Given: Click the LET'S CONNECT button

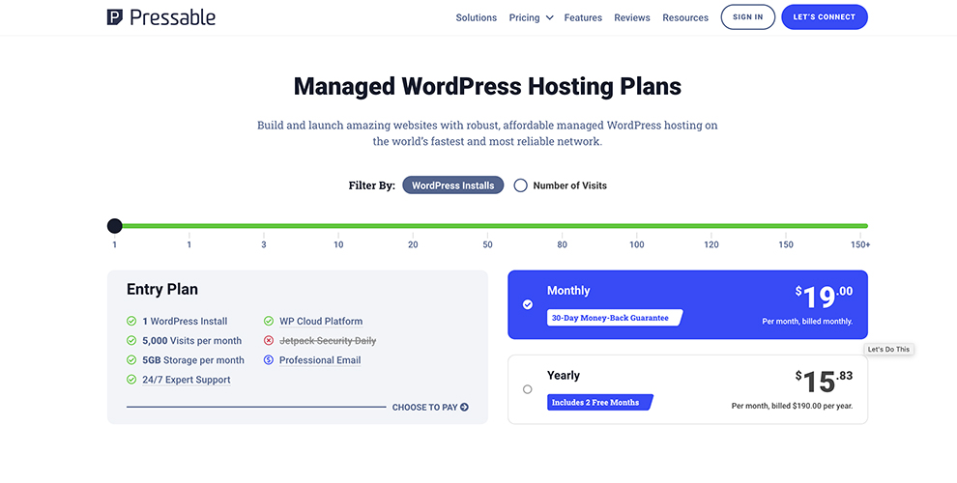Looking at the screenshot, I should tap(824, 17).
